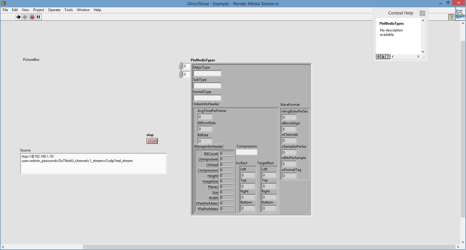Click the wFormatTag value field

(x=289, y=176)
